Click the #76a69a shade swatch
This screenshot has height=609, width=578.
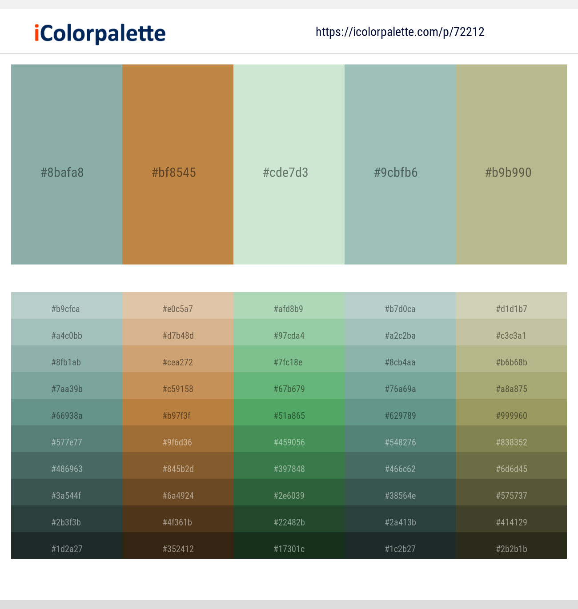(400, 389)
